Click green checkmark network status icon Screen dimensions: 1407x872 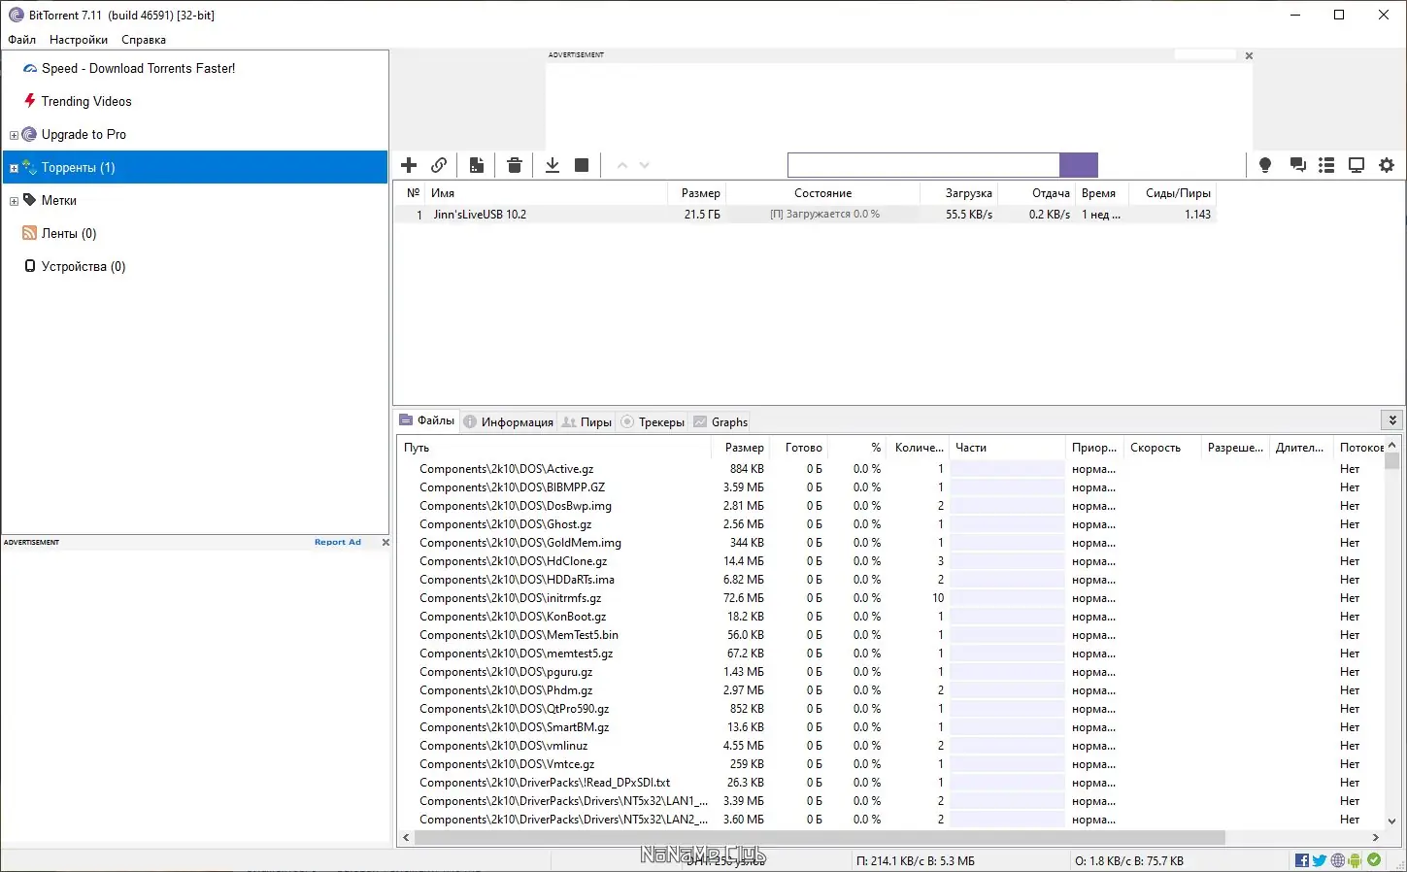coord(1374,860)
